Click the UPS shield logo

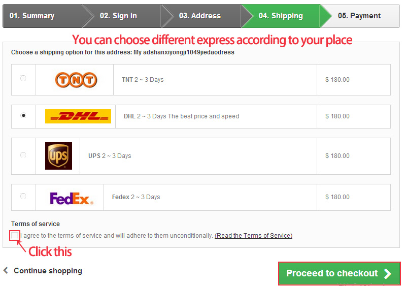(x=58, y=156)
